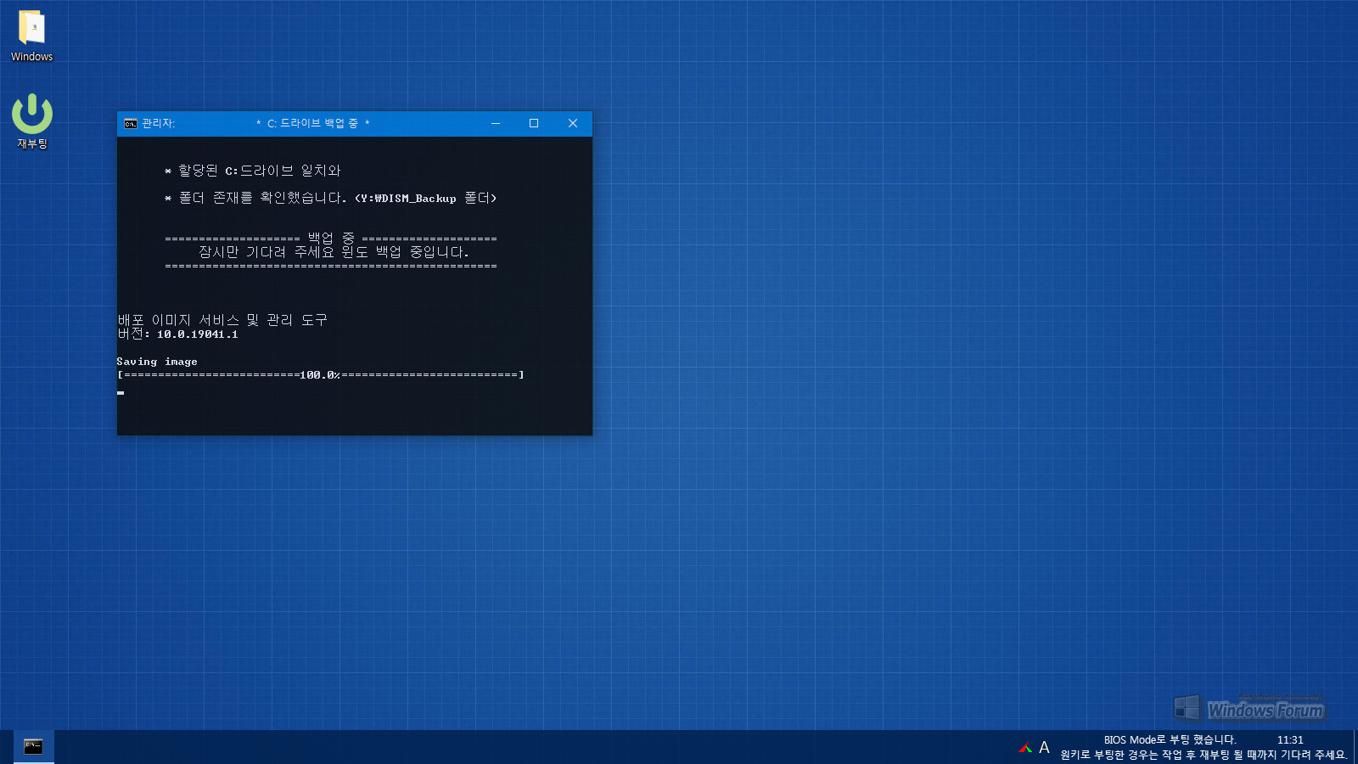Open the Windows folder on desktop
Viewport: 1358px width, 764px height.
(x=32, y=36)
